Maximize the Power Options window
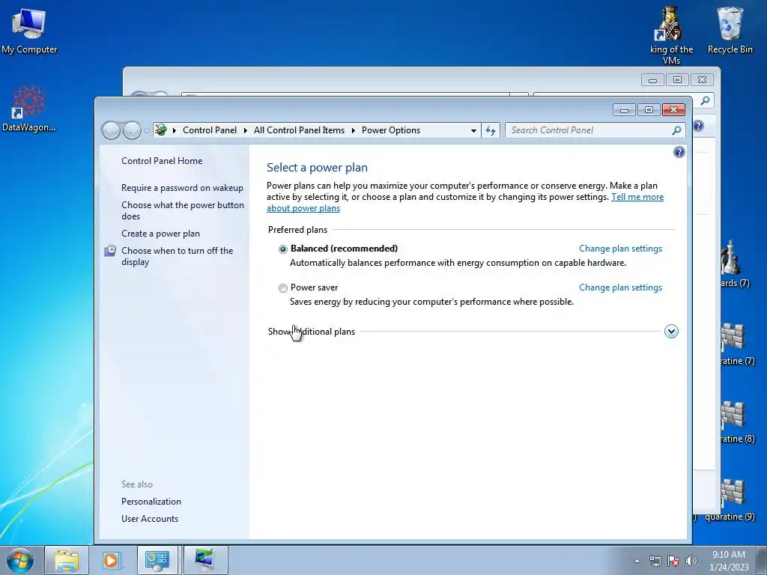The height and width of the screenshot is (575, 767). 649,110
